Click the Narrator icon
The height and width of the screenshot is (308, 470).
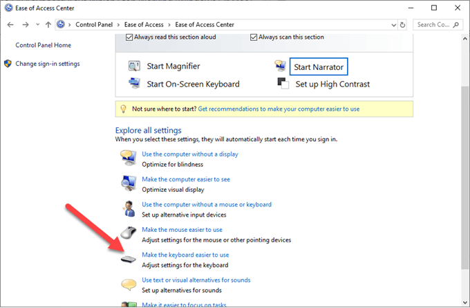(281, 66)
